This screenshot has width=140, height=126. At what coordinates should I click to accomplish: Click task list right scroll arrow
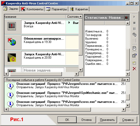coord(77,74)
